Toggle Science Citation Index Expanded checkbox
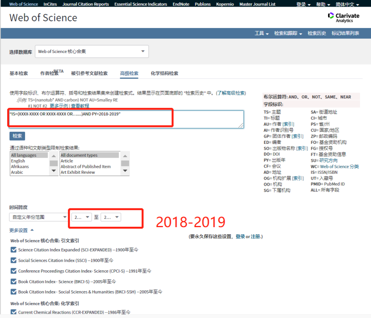The height and width of the screenshot is (318, 371). 13,250
